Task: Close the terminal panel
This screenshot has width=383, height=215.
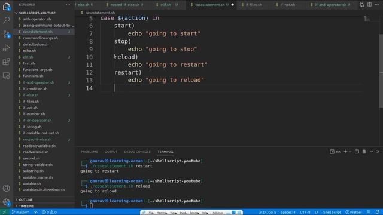Action: (x=378, y=152)
